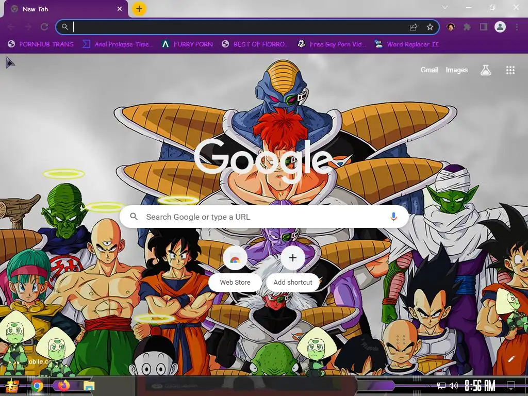Image resolution: width=528 pixels, height=396 pixels.
Task: Open the Web Store shortcut
Action: pyautogui.click(x=235, y=268)
